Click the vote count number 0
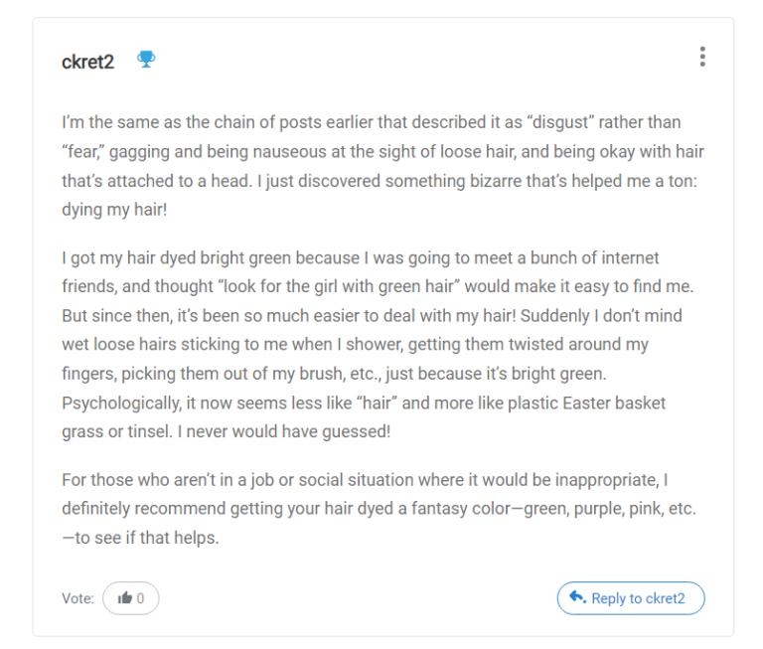Viewport: 763px width, 649px height. click(141, 598)
